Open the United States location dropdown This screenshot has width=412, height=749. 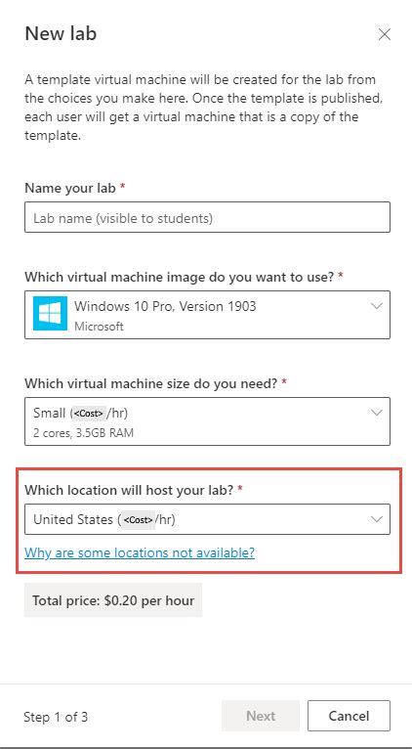pos(207,519)
